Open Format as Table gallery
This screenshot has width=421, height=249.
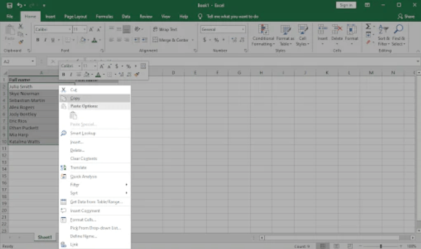(x=285, y=35)
